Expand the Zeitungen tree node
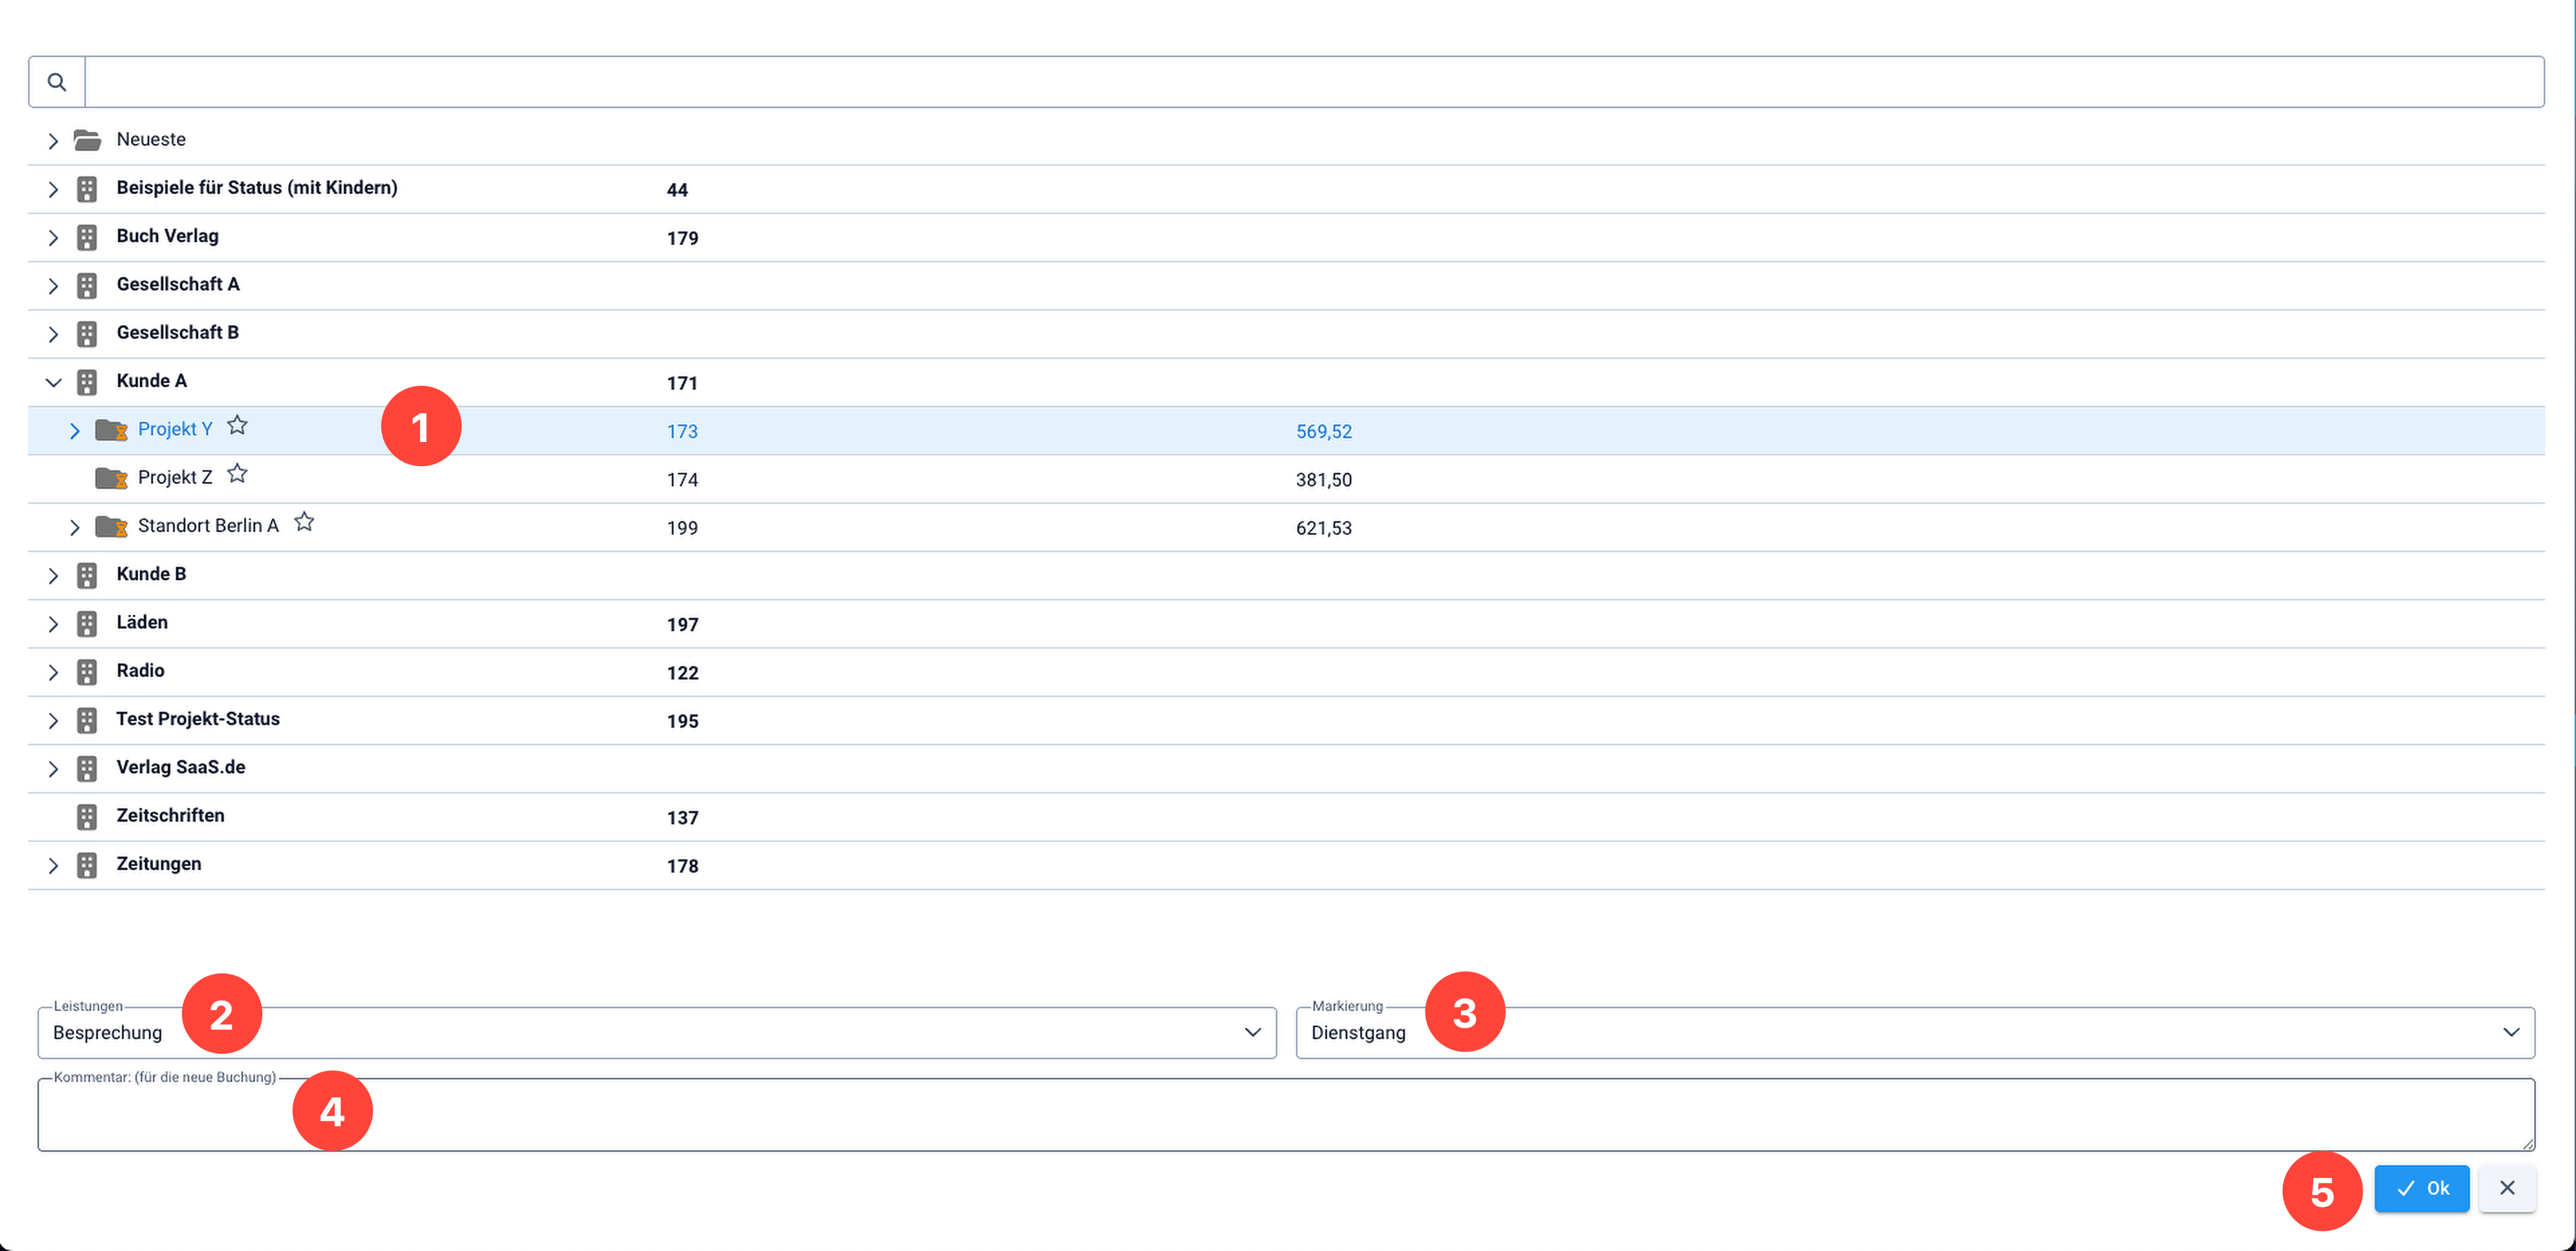Screen dimensions: 2576x1251 point(54,865)
